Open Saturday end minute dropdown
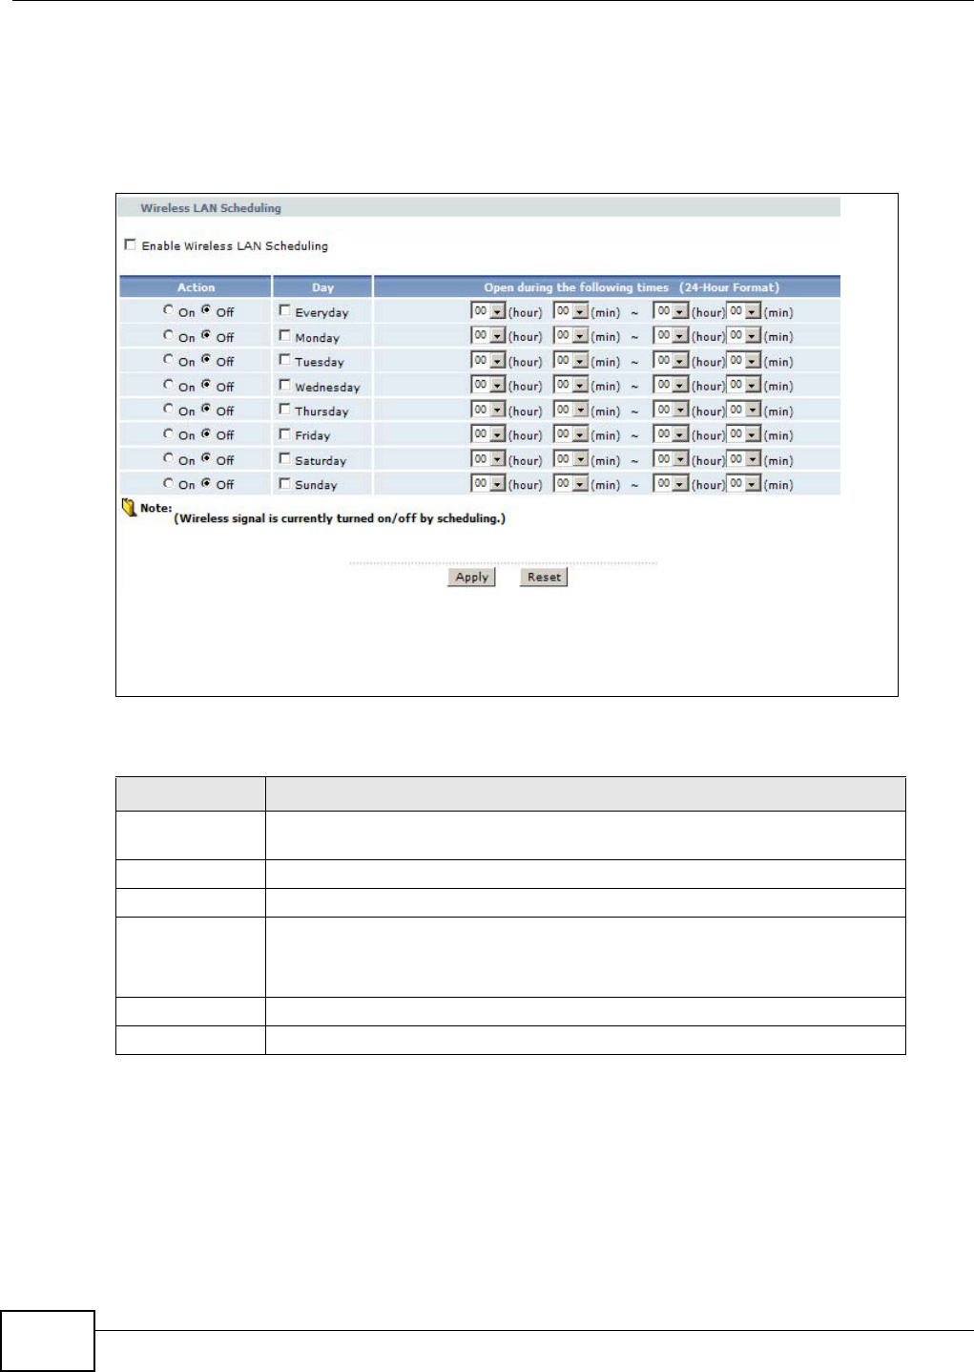 click(743, 460)
